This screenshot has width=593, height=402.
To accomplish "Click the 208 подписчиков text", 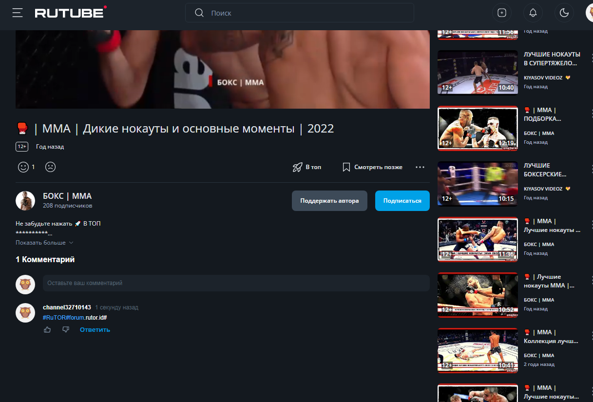I will (68, 206).
